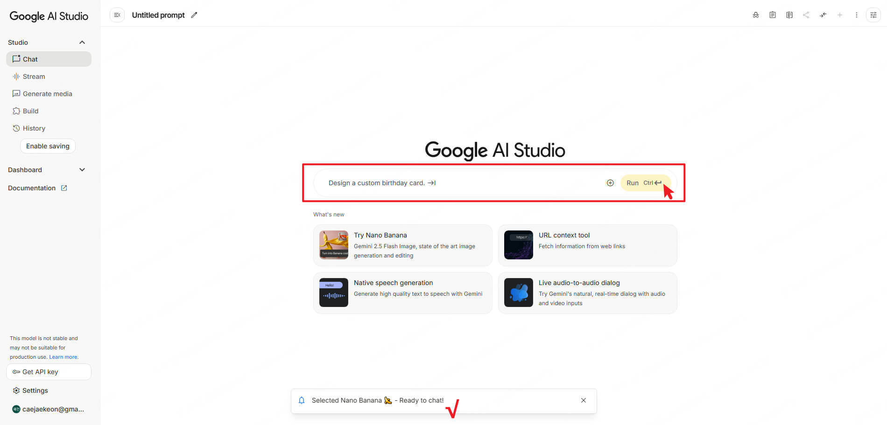This screenshot has width=887, height=425.
Task: Open the three-dot more options menu
Action: 857,15
